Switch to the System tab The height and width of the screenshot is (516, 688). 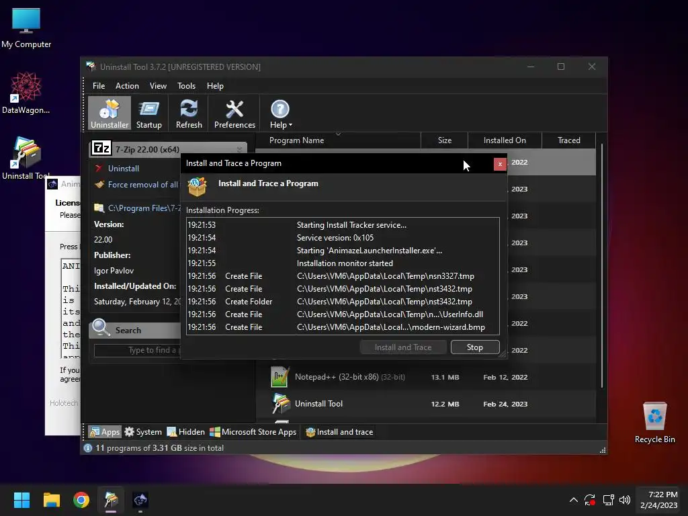tap(143, 432)
